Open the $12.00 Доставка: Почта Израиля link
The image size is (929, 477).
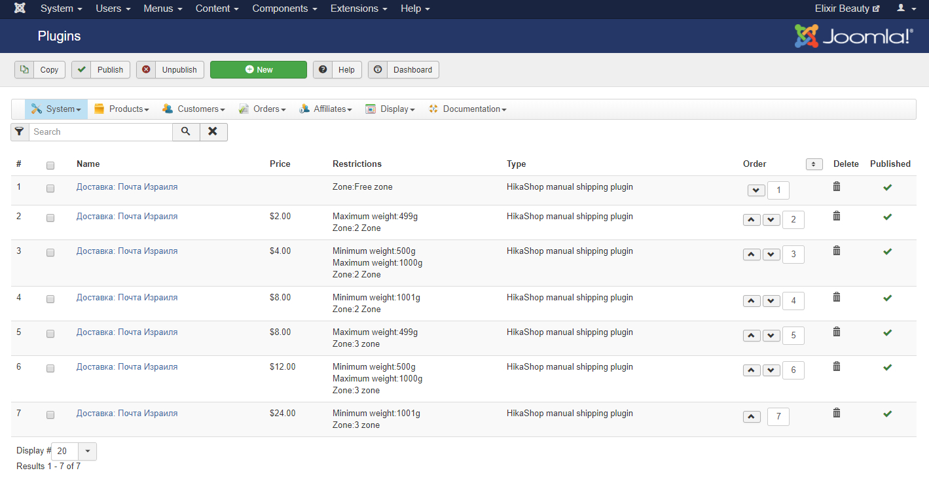(127, 367)
